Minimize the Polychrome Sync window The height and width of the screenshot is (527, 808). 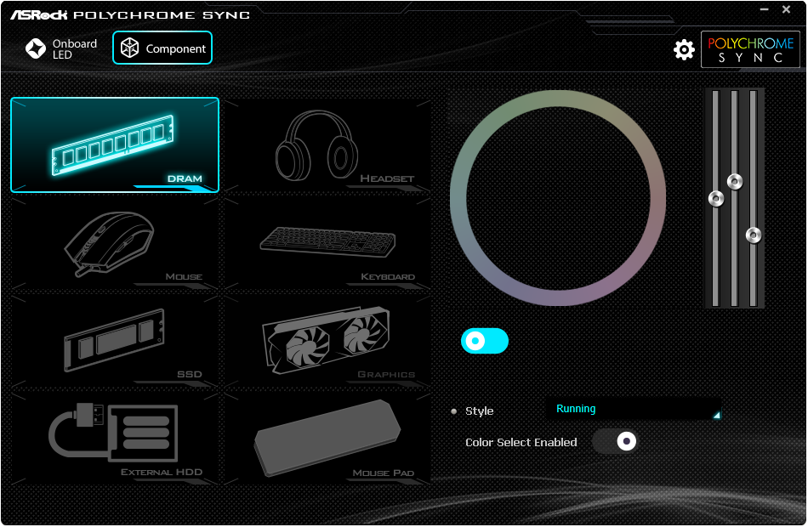click(765, 9)
